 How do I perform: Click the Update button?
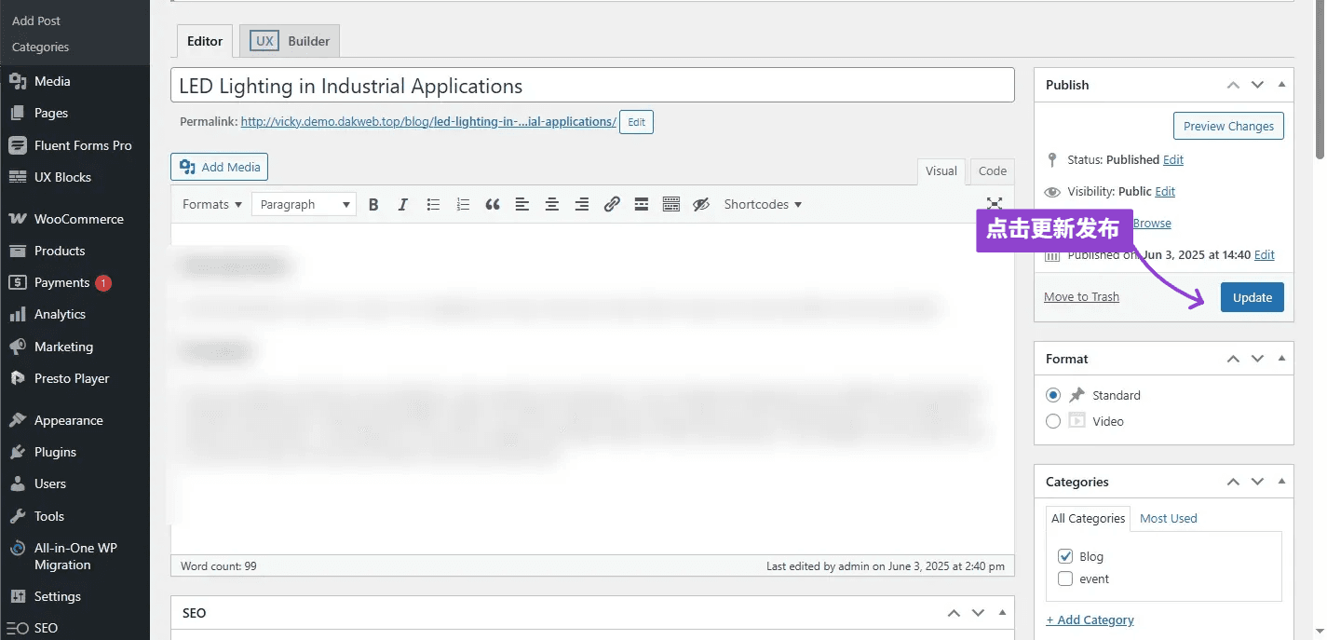1252,297
